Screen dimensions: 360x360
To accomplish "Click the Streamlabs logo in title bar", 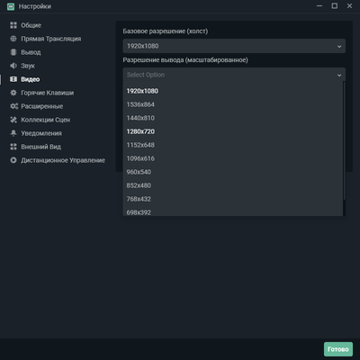I will click(11, 6).
